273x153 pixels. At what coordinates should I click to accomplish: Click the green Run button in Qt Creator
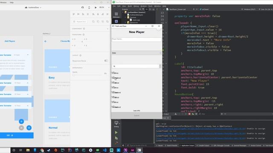pyautogui.click(x=116, y=133)
